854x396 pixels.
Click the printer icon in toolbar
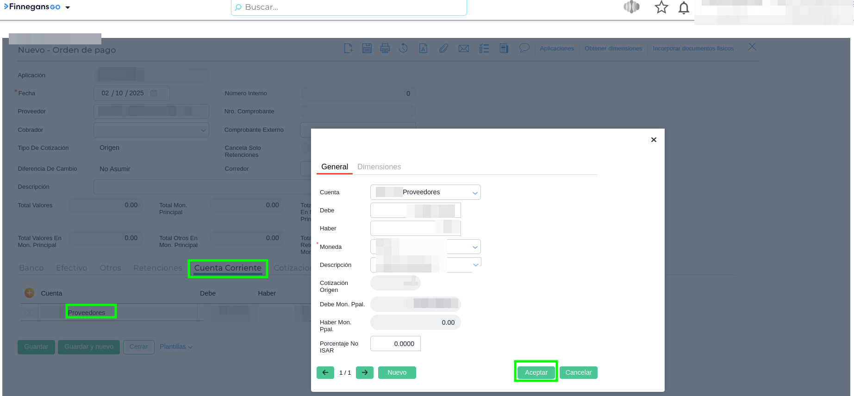tap(385, 48)
